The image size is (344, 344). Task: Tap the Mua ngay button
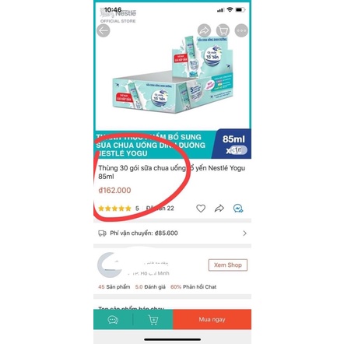pos(212,320)
